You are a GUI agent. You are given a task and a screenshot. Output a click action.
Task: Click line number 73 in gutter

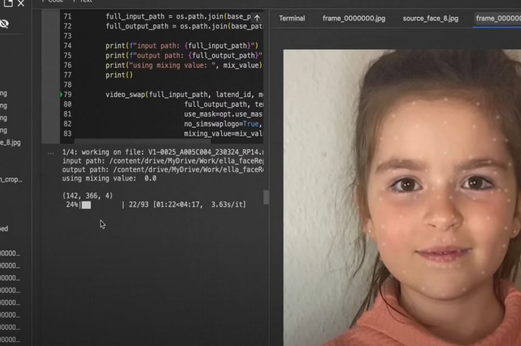68,36
